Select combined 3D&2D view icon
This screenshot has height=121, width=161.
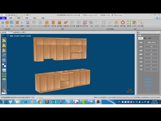click(x=11, y=24)
